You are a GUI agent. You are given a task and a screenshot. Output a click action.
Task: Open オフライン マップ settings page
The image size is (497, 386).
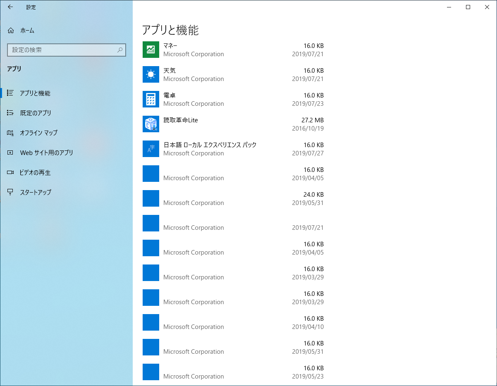(x=39, y=133)
